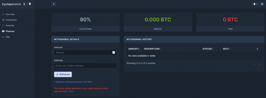The height and width of the screenshot is (98, 266).
Task: Toggle dark mode with the moon icon
Action: [x=24, y=4]
